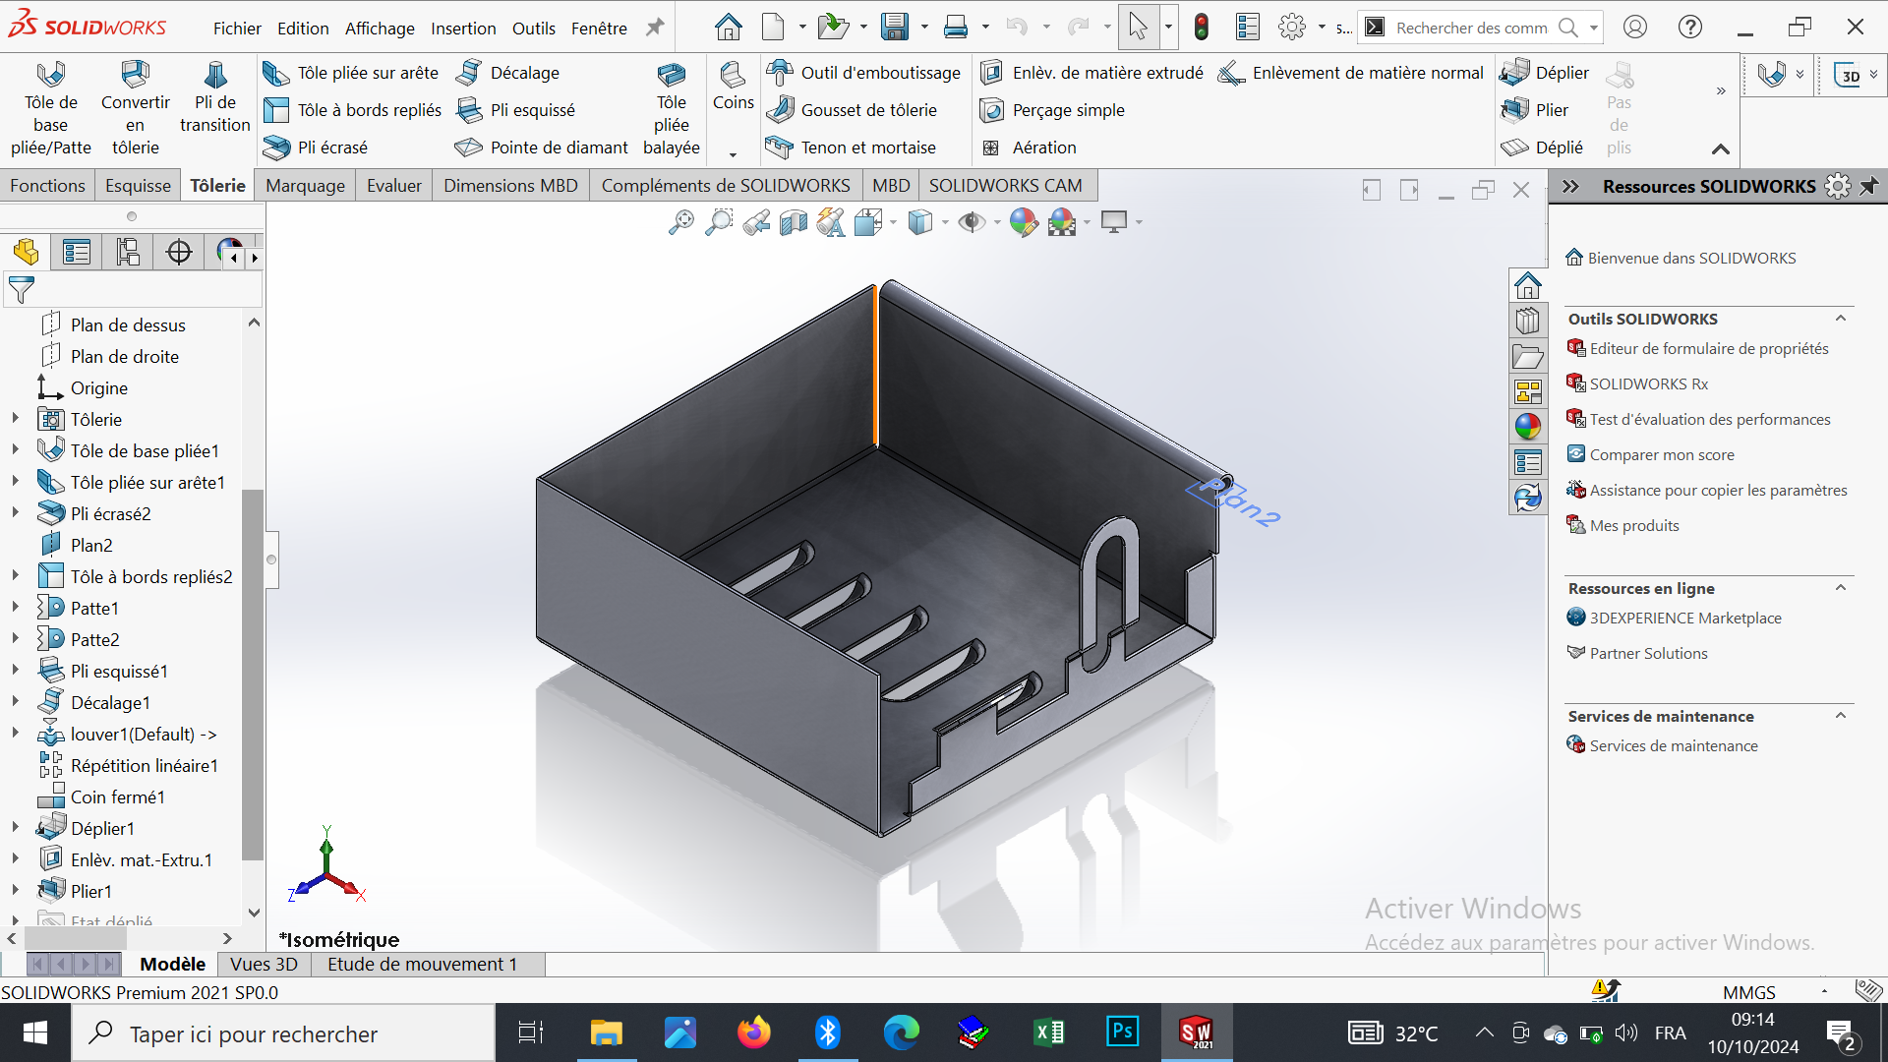Viewport: 1888px width, 1062px height.
Task: Open the Insertion menu
Action: [463, 29]
